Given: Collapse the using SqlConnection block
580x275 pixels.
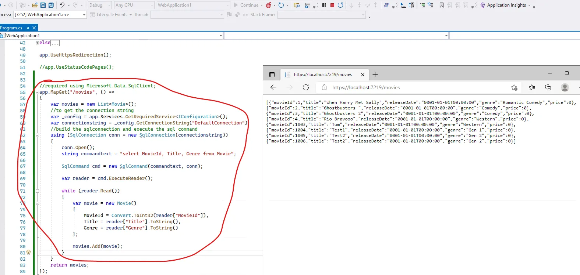Looking at the screenshot, I should [x=37, y=135].
